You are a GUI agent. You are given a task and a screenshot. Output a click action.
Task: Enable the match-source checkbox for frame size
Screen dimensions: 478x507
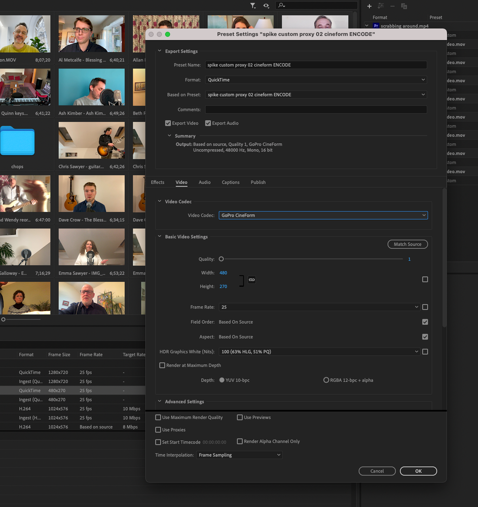pyautogui.click(x=425, y=279)
